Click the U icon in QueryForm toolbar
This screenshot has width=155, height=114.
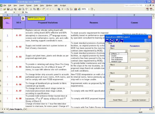click(x=117, y=41)
